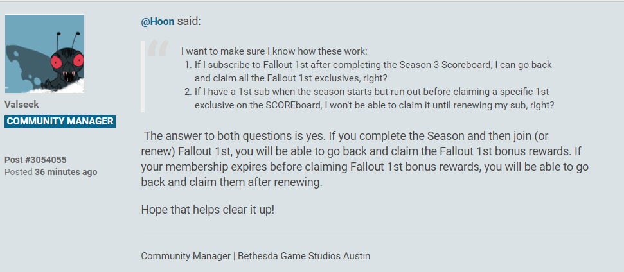Screen dimensions: 624x272
Task: Click Bethesda Game Studios Austin in signature
Action: click(x=304, y=256)
